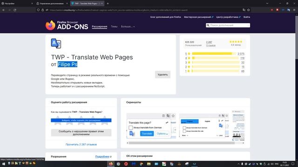Click the padlock site security icon
Image resolution: width=298 pixels, height=167 pixels.
[42, 10]
